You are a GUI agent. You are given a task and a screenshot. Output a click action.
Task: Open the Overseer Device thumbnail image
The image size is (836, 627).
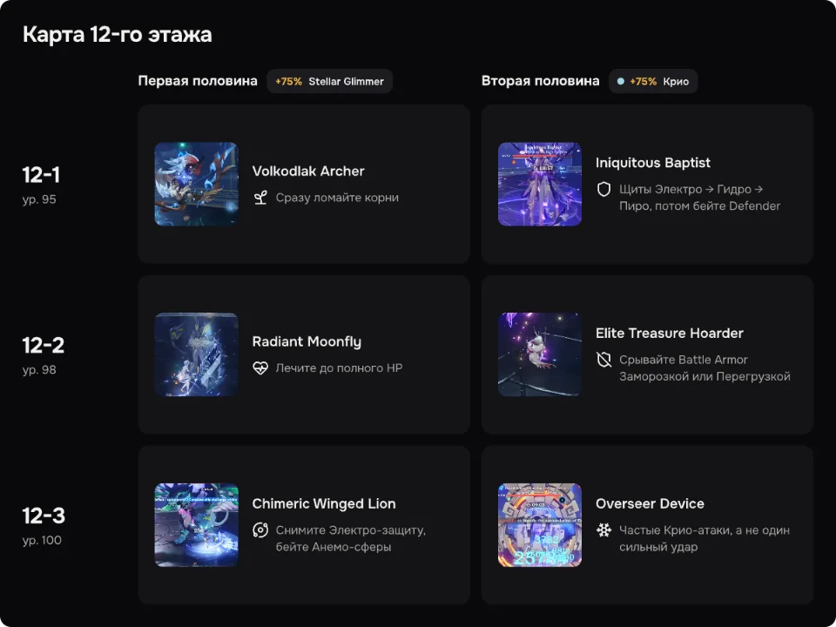tap(540, 525)
